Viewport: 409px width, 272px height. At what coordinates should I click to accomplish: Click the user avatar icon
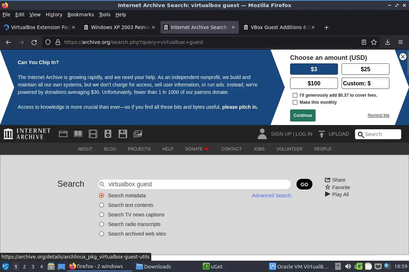pyautogui.click(x=262, y=134)
